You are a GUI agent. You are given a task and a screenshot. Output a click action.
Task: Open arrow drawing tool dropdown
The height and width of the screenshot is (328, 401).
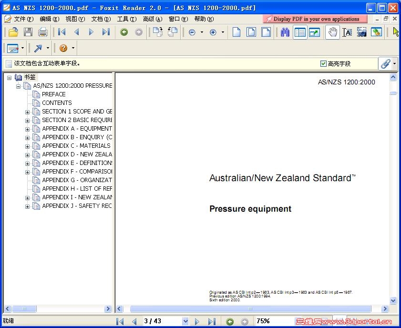click(x=48, y=48)
